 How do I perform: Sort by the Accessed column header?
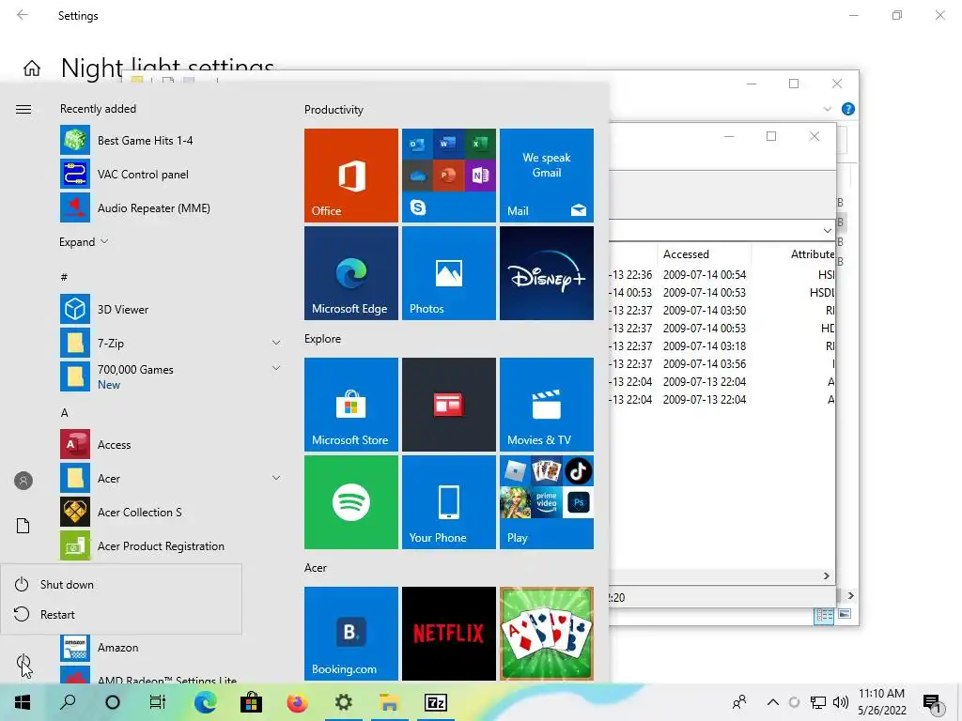686,253
